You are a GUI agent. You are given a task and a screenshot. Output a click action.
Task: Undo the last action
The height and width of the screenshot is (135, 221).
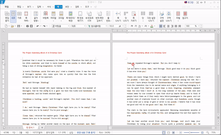38,26
